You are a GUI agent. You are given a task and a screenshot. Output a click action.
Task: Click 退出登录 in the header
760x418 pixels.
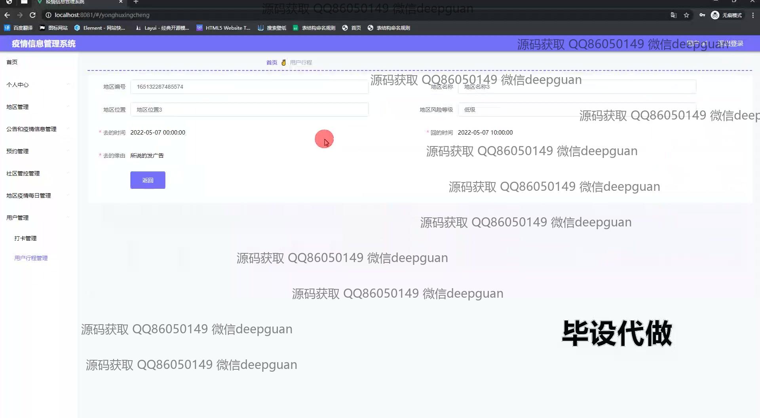[x=731, y=44]
